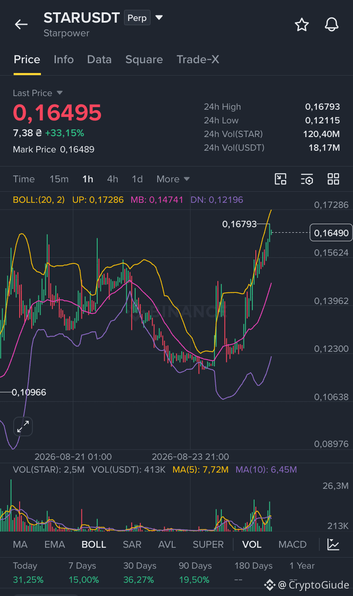This screenshot has width=353, height=596.
Task: Tap the VOL(STAR): 2,5M label
Action: (x=49, y=470)
